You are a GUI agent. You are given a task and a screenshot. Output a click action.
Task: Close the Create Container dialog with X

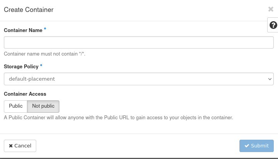271,9
